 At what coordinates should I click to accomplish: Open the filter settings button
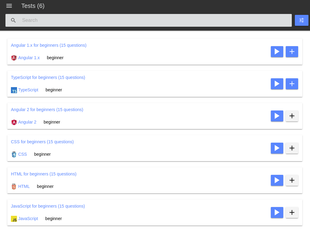click(x=301, y=20)
